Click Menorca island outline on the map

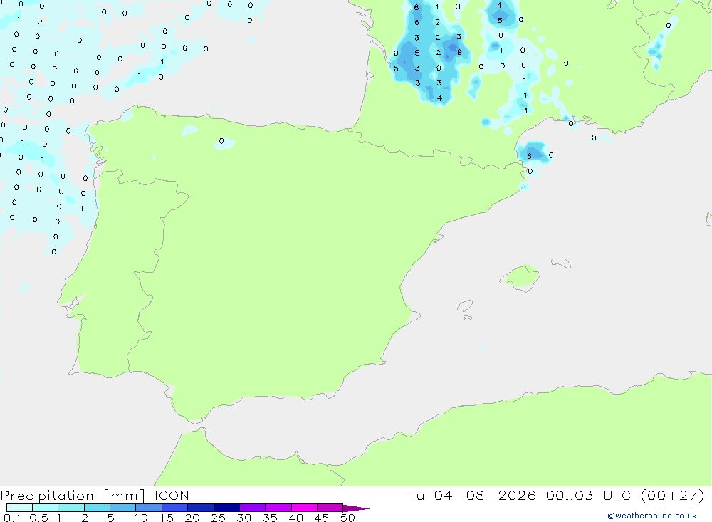point(561,263)
